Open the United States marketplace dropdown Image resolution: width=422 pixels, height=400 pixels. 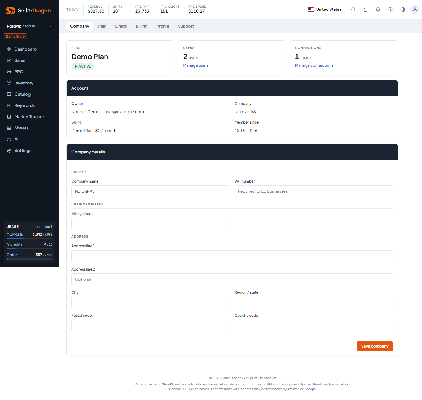(x=325, y=9)
